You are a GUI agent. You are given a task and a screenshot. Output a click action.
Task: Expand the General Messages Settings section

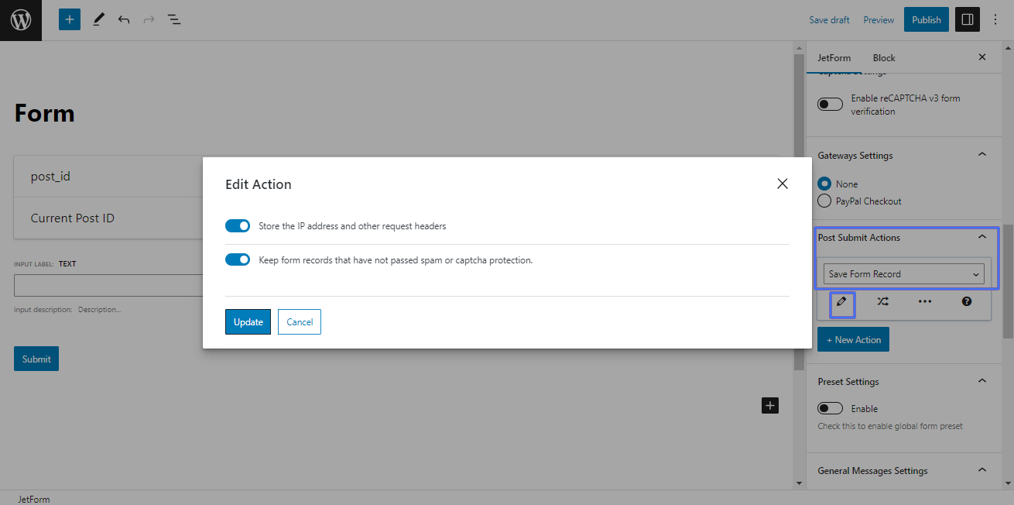981,469
